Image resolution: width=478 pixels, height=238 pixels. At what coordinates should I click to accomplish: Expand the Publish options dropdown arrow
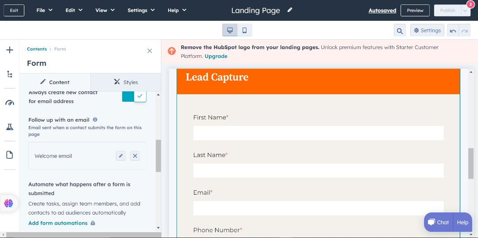click(x=465, y=11)
